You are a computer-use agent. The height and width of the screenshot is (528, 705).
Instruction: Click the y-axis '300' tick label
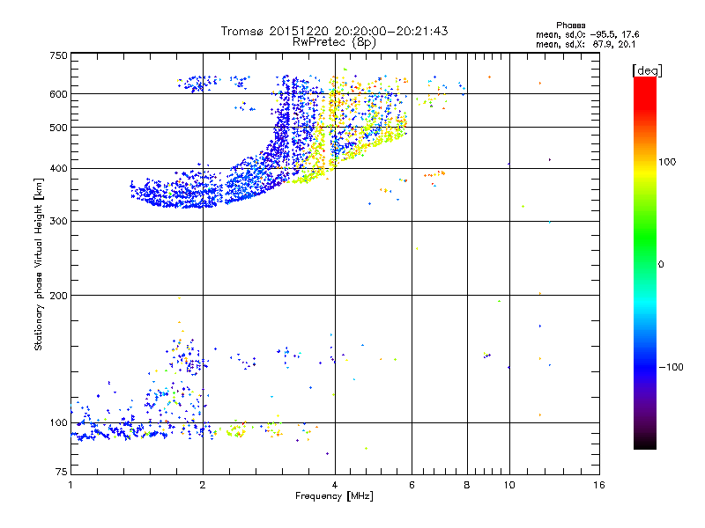click(x=58, y=221)
